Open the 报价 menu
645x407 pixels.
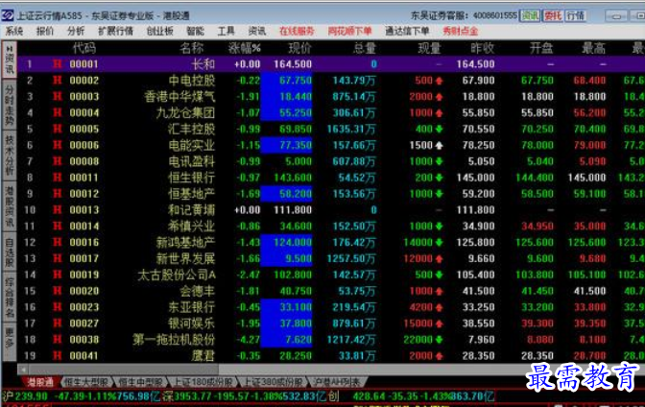coord(45,31)
